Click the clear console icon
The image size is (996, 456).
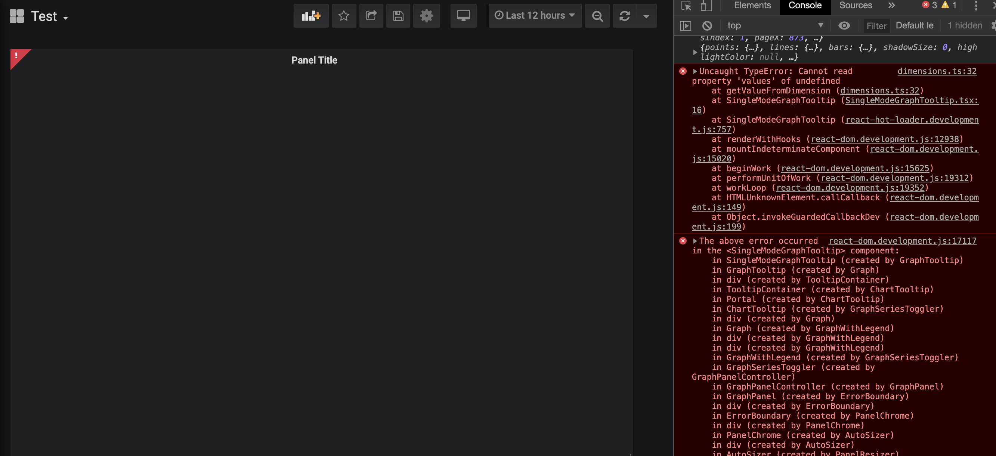click(707, 26)
